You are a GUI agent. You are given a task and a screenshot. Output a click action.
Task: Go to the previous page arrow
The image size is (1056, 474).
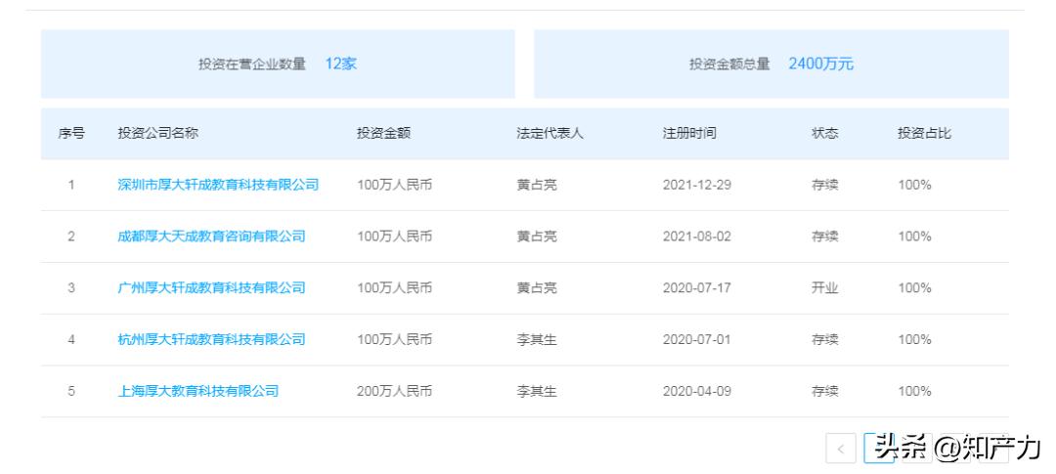(841, 449)
